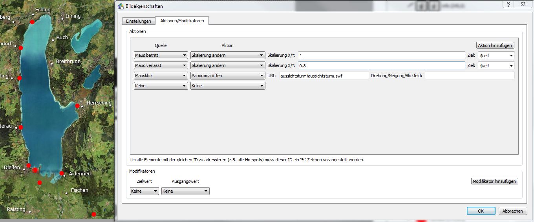Select the Aktionen/Modifikatoren tab

[x=182, y=21]
